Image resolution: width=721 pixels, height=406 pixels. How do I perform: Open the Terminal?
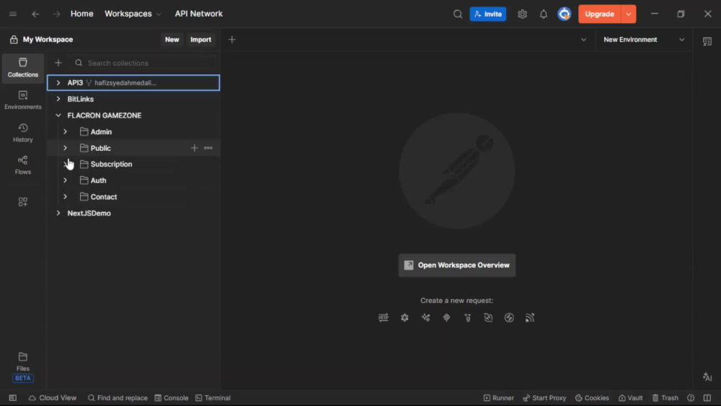coord(213,398)
